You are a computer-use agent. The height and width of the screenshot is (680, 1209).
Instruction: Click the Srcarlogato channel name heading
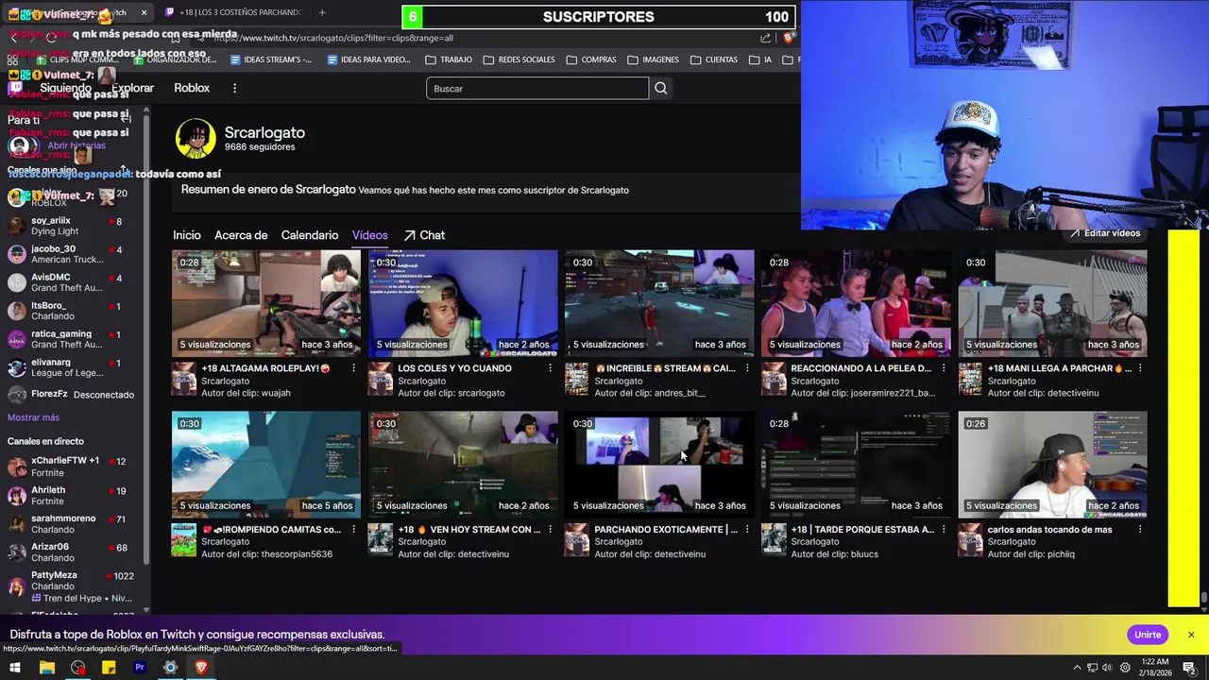pos(264,132)
